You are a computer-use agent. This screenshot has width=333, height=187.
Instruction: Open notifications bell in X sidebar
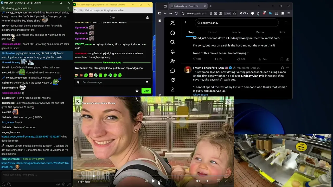(172, 52)
